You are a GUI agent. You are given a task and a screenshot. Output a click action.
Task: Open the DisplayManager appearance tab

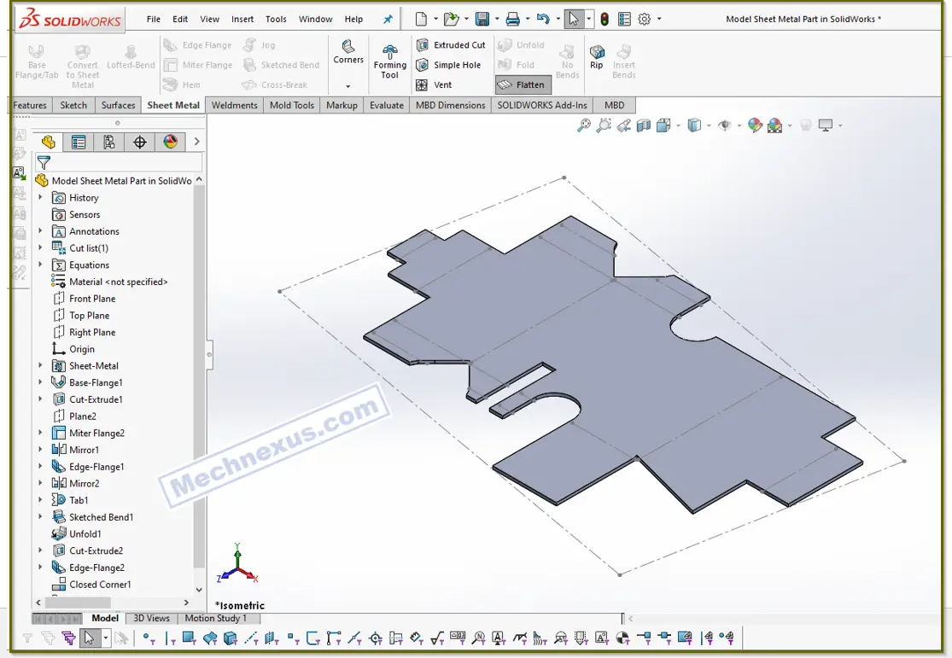click(x=171, y=143)
